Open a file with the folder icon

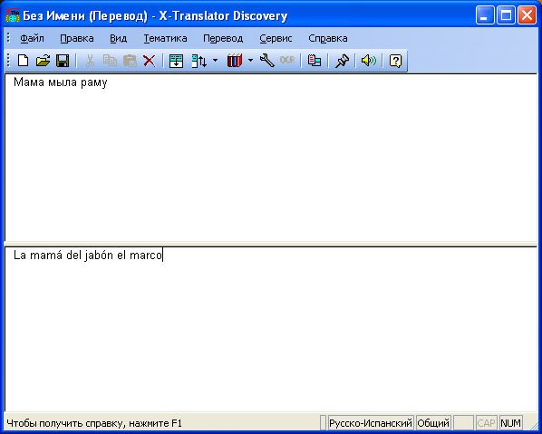pyautogui.click(x=43, y=61)
